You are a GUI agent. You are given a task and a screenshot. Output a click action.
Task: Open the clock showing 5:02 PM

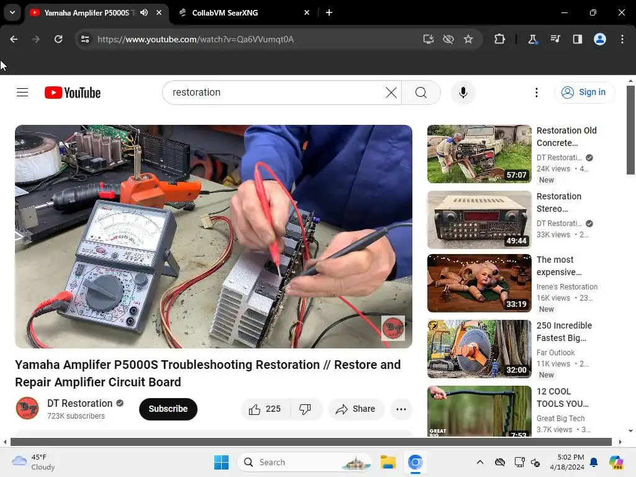[x=566, y=462]
